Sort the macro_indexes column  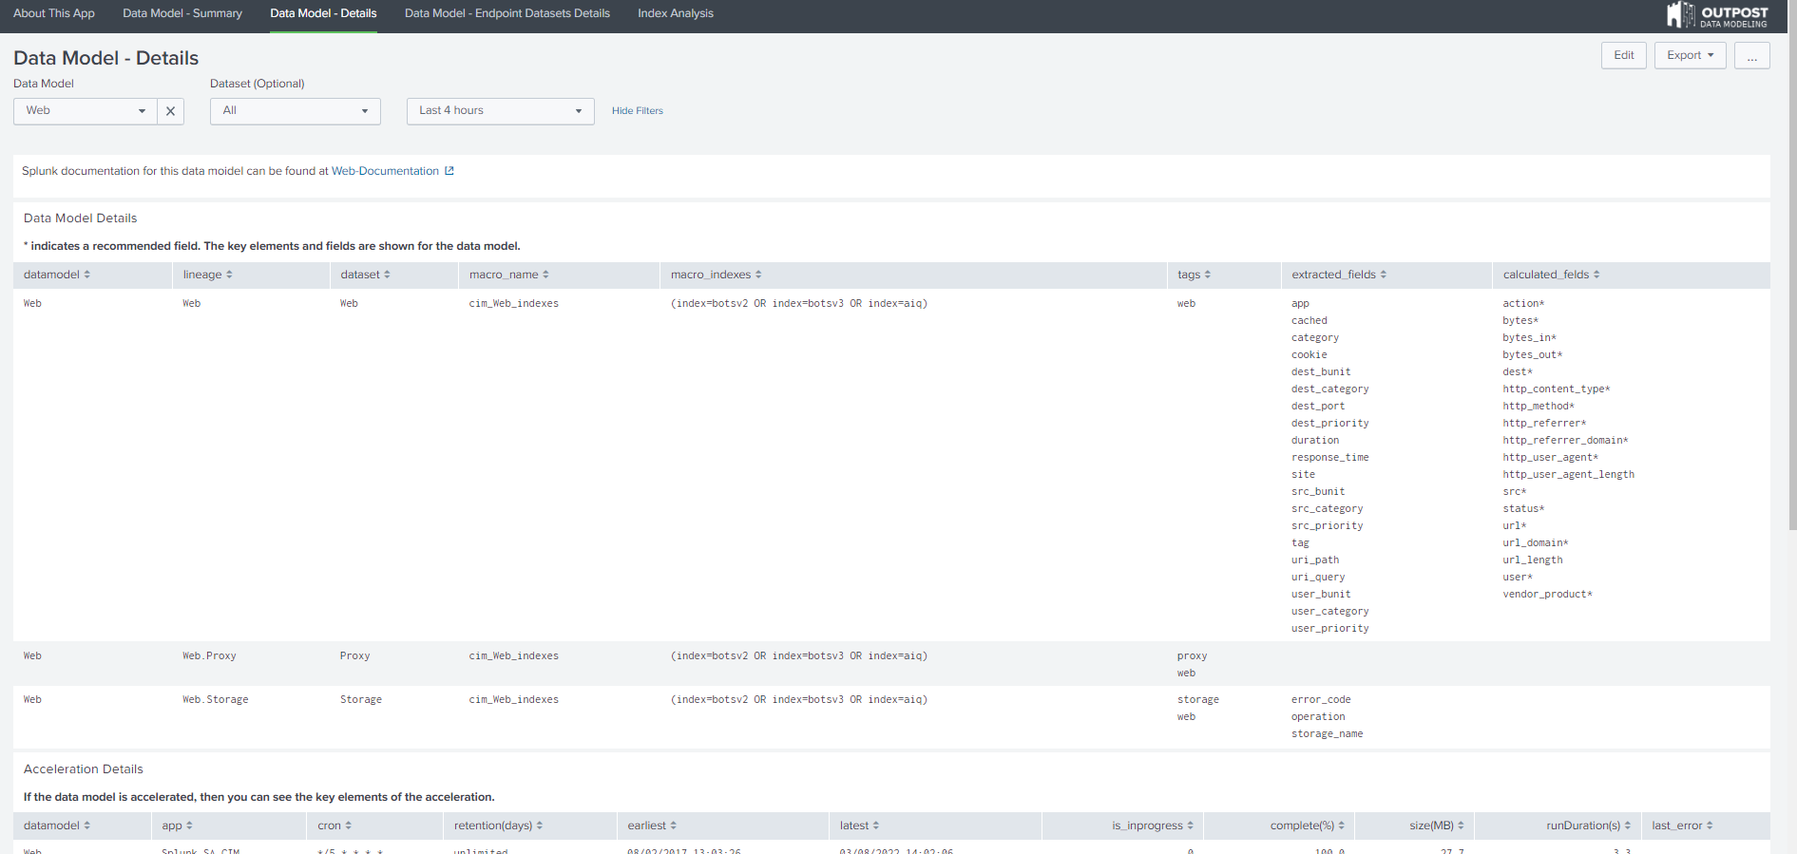pyautogui.click(x=716, y=275)
